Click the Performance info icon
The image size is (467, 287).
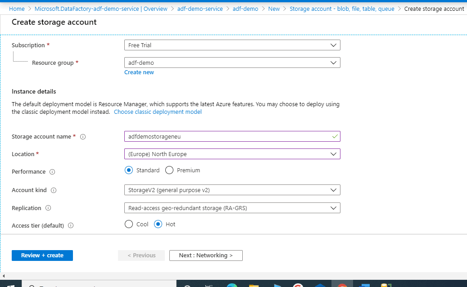click(52, 172)
